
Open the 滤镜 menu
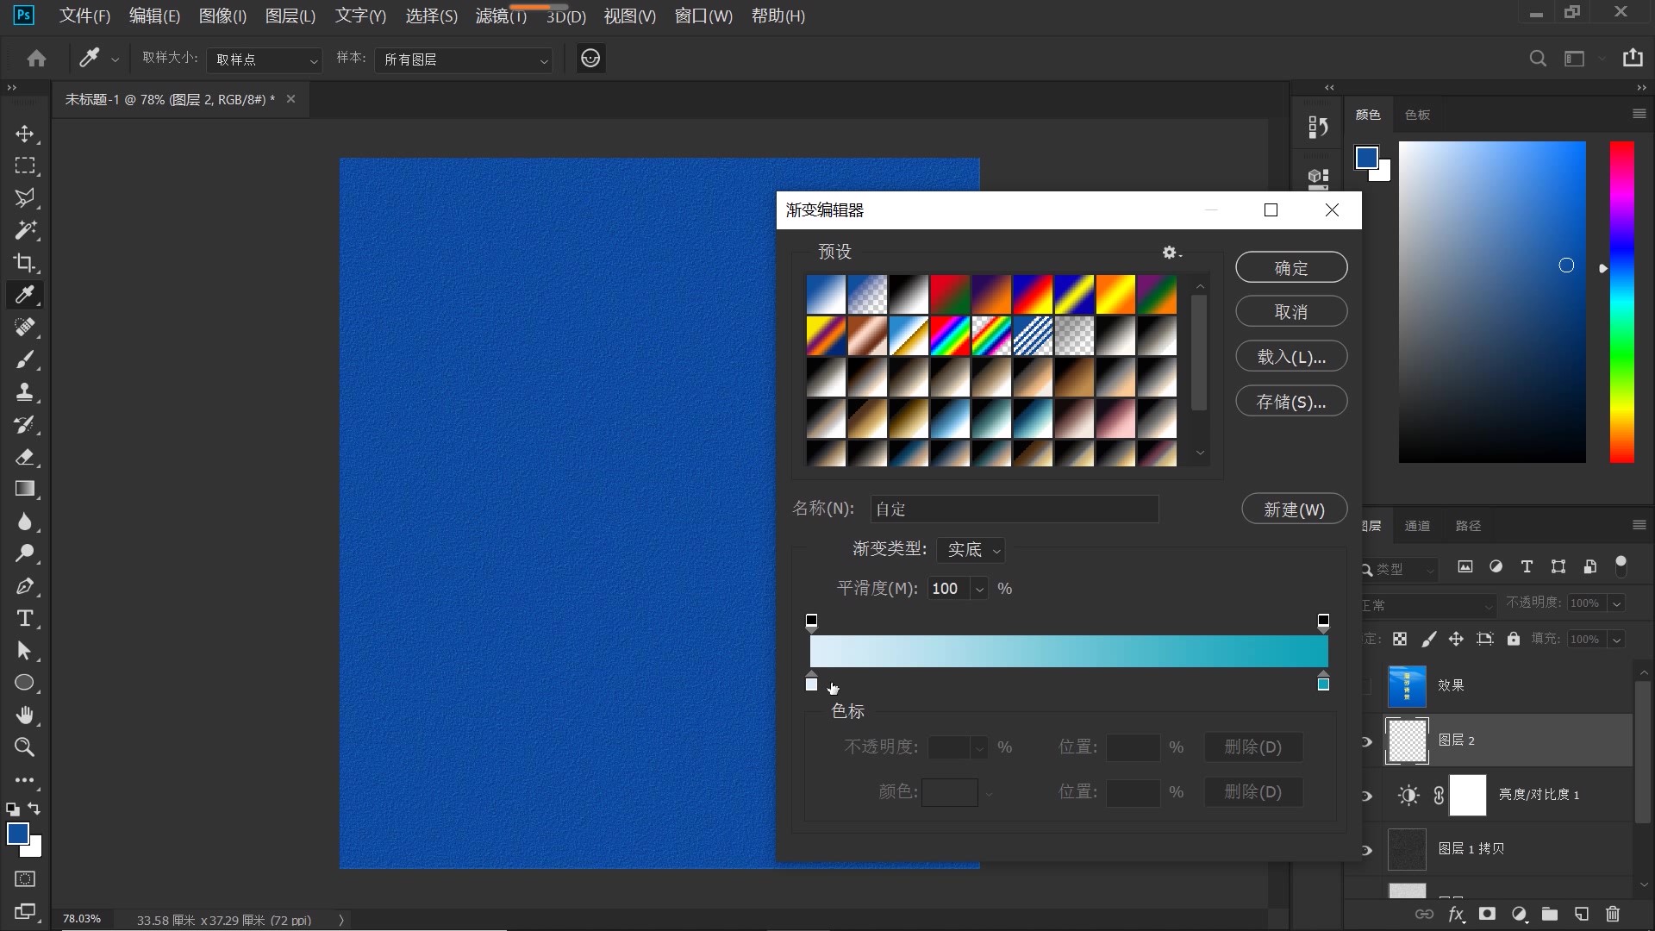tap(500, 16)
